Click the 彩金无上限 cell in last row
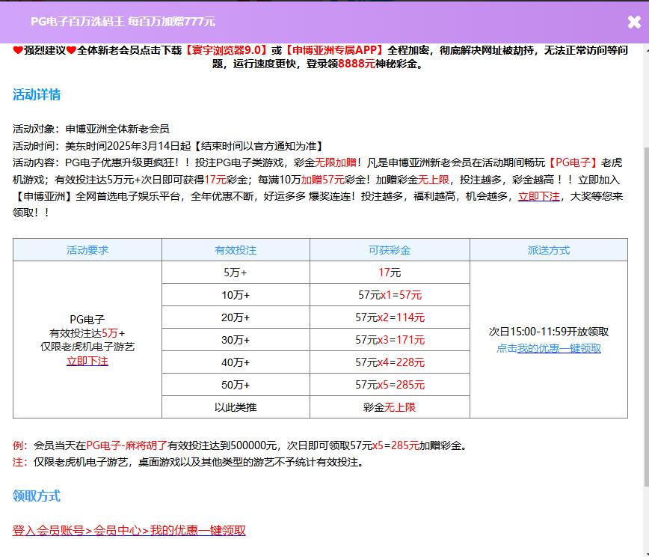The width and height of the screenshot is (649, 557). coord(390,407)
